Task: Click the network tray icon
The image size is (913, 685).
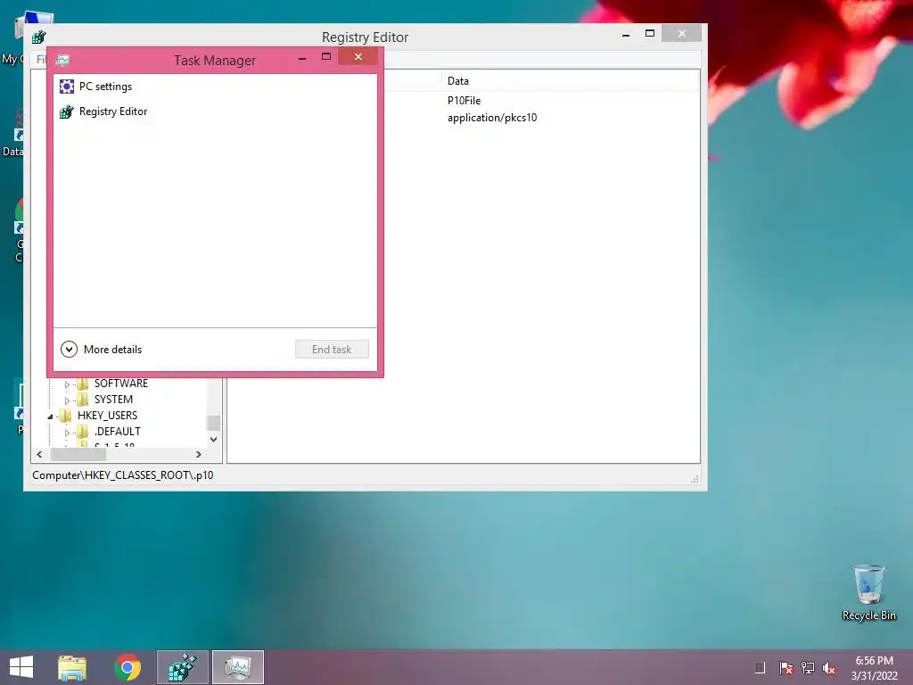Action: [x=808, y=667]
